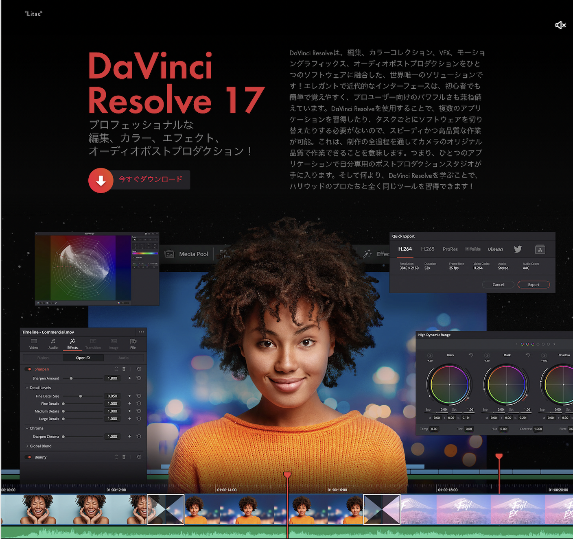This screenshot has height=539, width=573.
Task: Expand the Global Blend section
Action: click(x=27, y=446)
